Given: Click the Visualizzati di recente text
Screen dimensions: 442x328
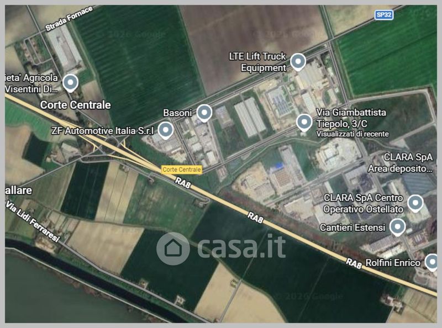Looking at the screenshot, I should 352,134.
